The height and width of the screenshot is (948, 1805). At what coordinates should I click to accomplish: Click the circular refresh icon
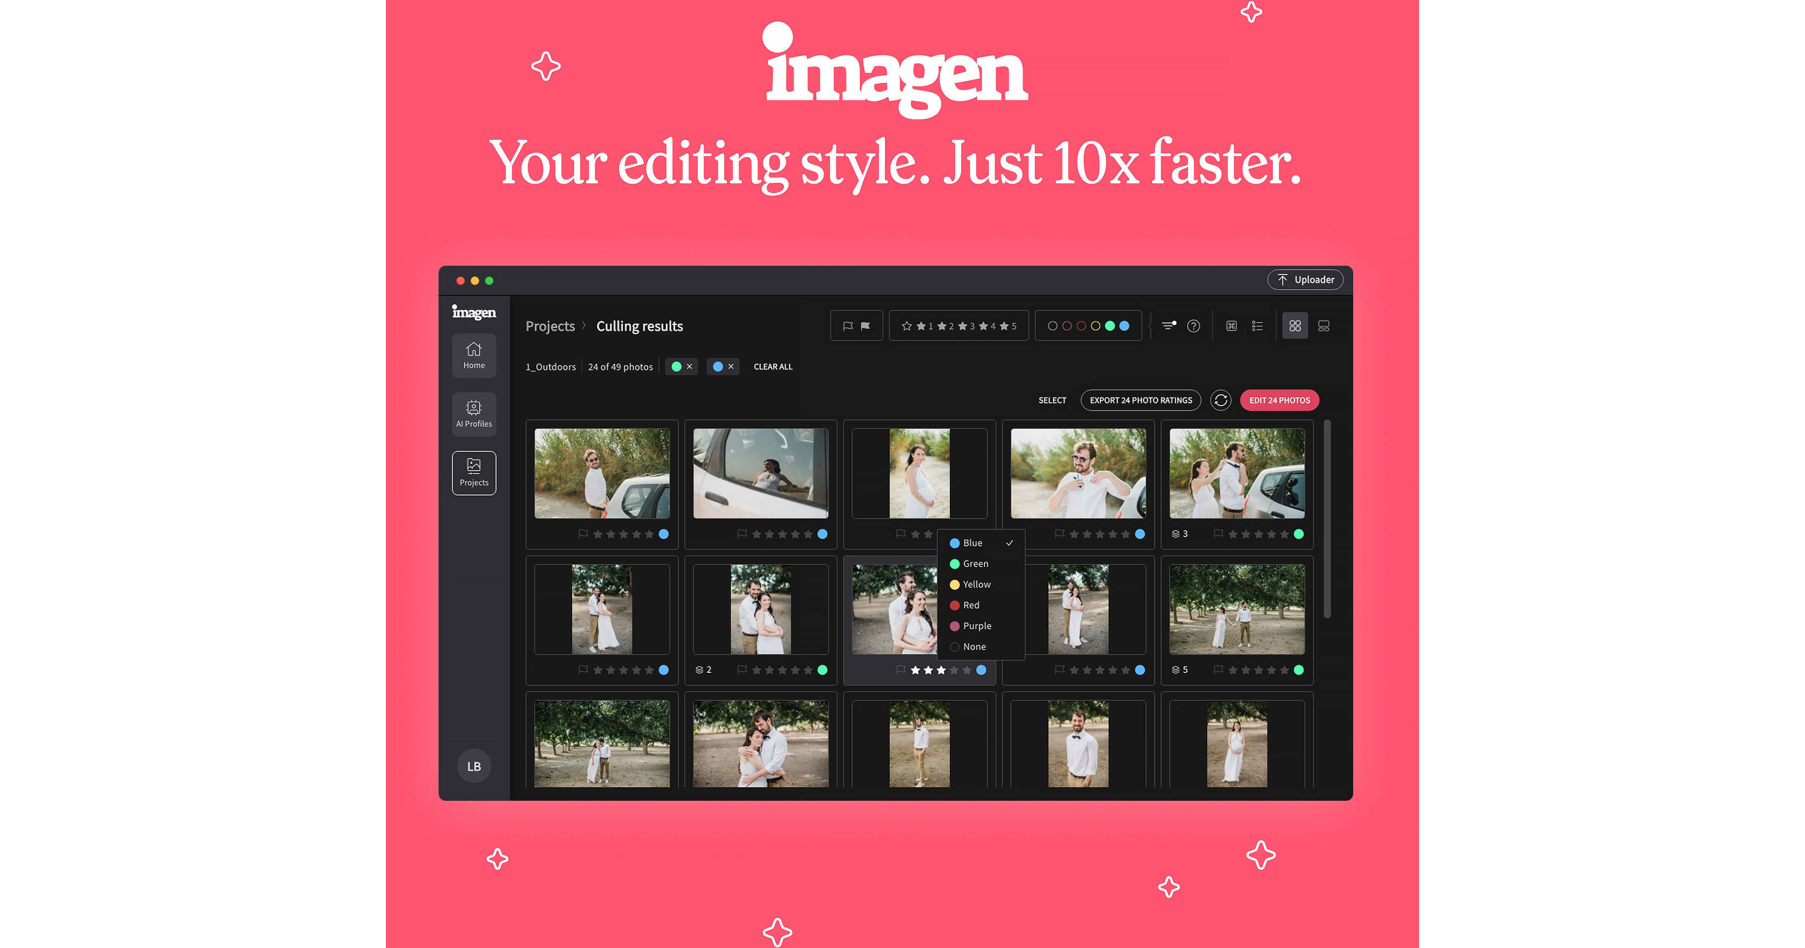click(x=1221, y=400)
